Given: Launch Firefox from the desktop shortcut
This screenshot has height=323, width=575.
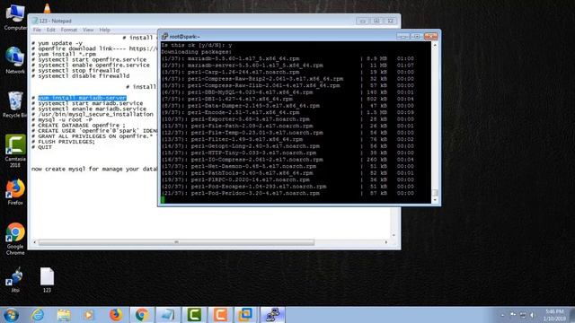Looking at the screenshot, I should pyautogui.click(x=15, y=191).
